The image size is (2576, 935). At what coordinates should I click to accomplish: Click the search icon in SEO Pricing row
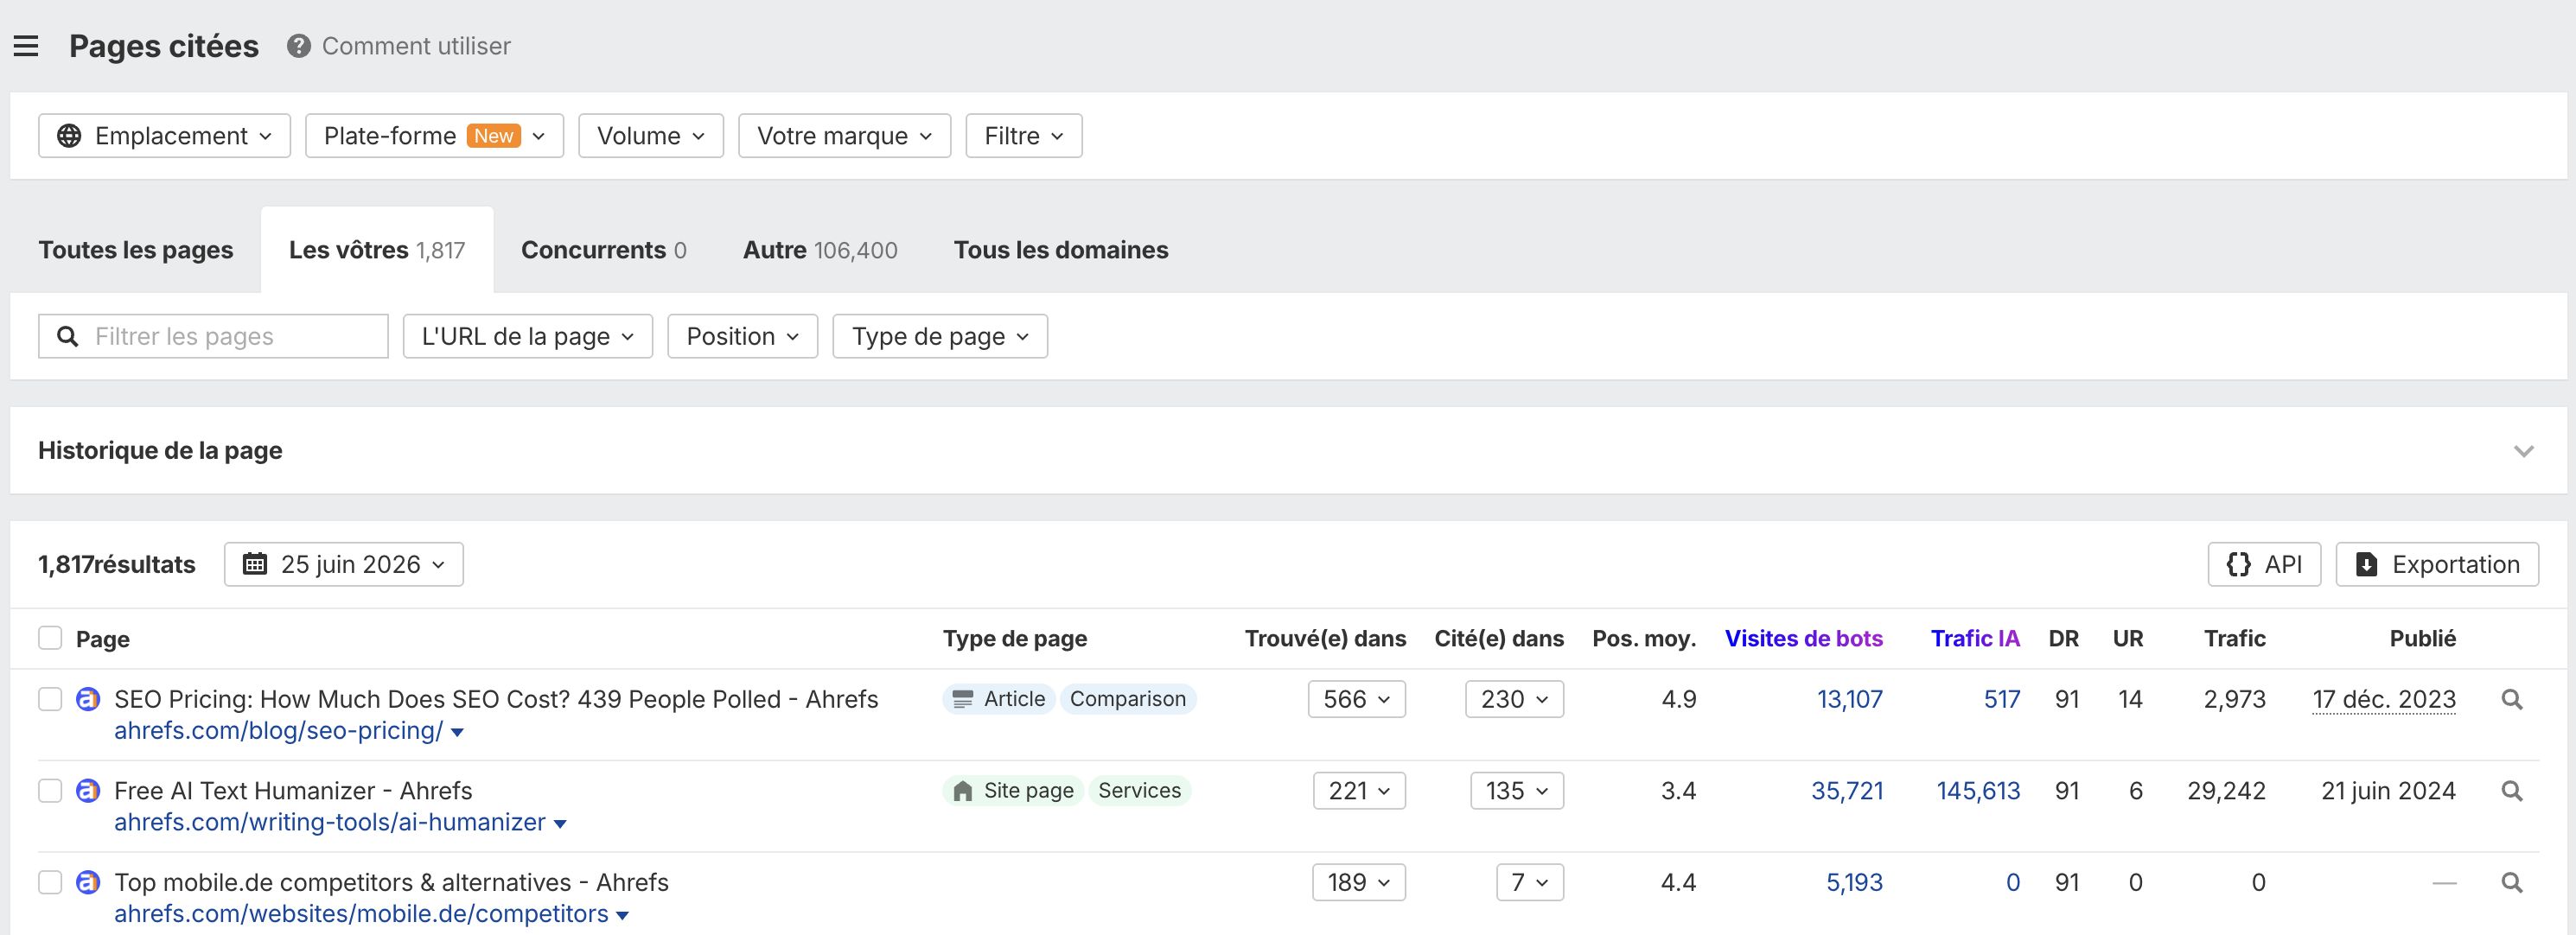pyautogui.click(x=2511, y=699)
